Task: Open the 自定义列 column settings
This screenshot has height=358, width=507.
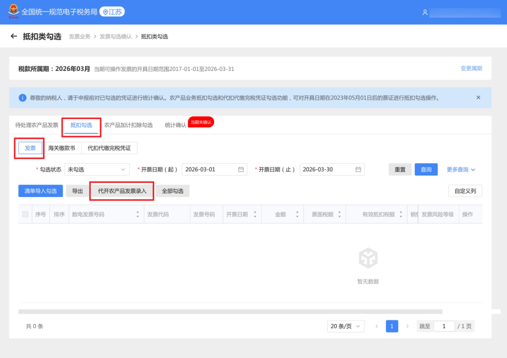Action: pos(465,191)
